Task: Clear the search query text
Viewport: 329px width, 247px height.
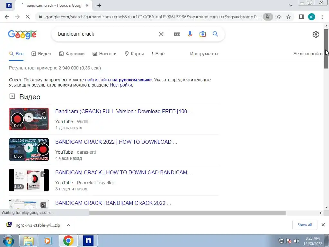Action: [161, 34]
